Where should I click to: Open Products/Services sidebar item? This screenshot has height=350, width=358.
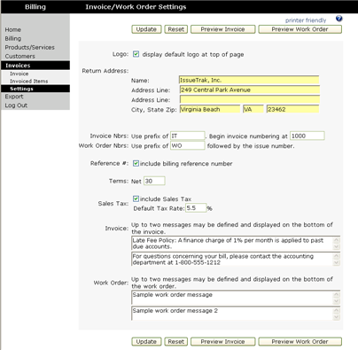click(29, 47)
